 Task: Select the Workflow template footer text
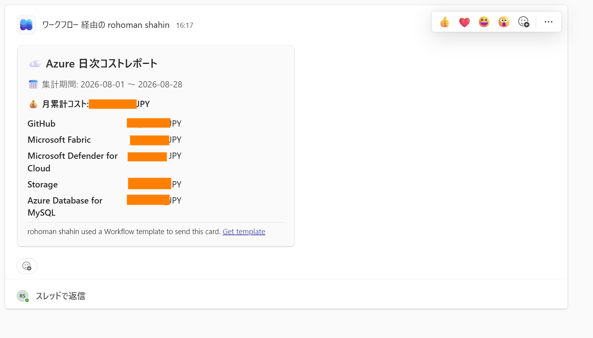pos(124,231)
